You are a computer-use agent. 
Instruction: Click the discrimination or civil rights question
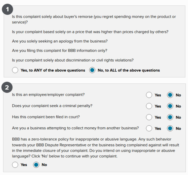pos(73,60)
